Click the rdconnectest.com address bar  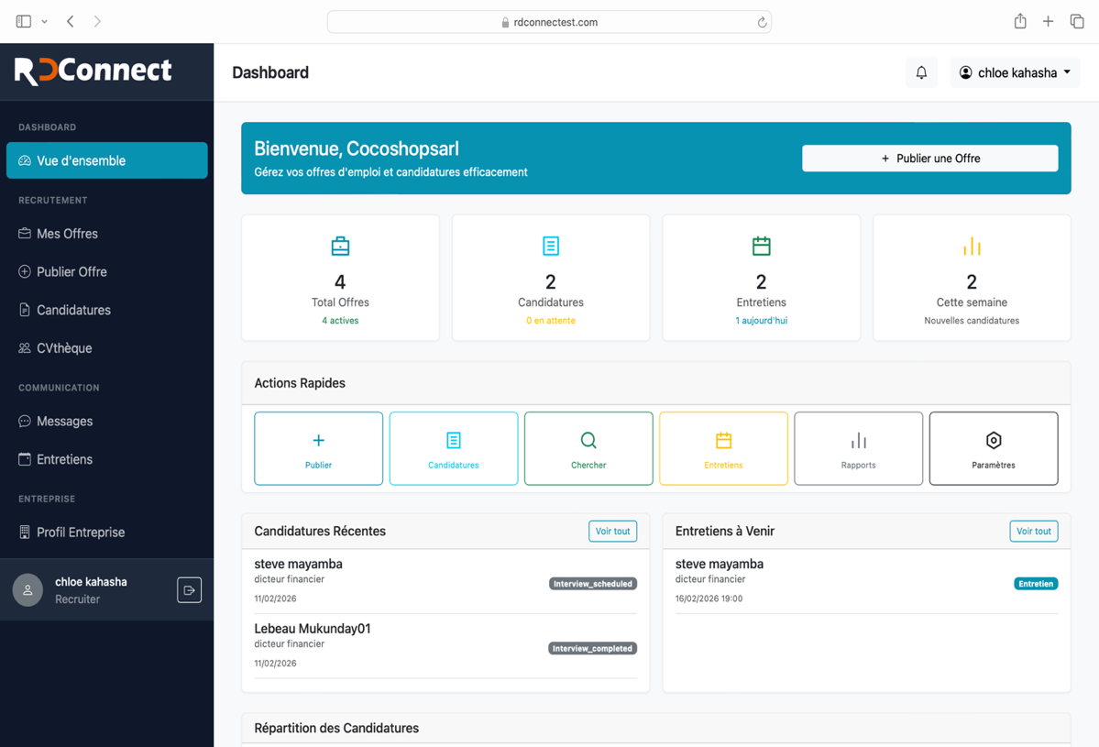click(x=549, y=22)
